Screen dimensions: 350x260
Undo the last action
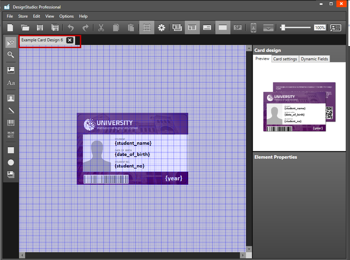pos(71,27)
